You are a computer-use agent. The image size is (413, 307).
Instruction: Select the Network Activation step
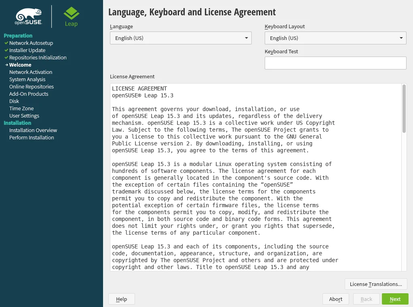(x=31, y=72)
